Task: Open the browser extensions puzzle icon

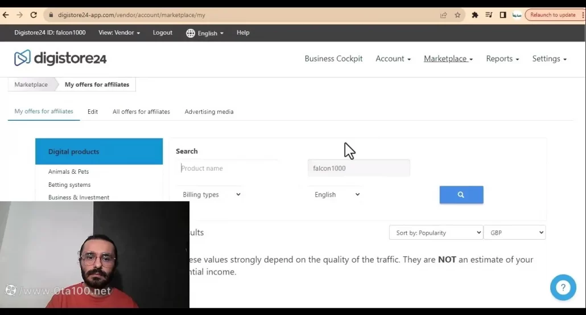Action: [x=475, y=15]
